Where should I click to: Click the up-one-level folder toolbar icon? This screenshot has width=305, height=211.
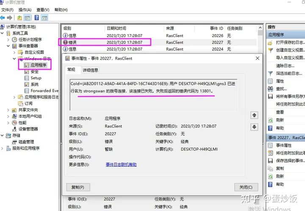(x=19, y=18)
